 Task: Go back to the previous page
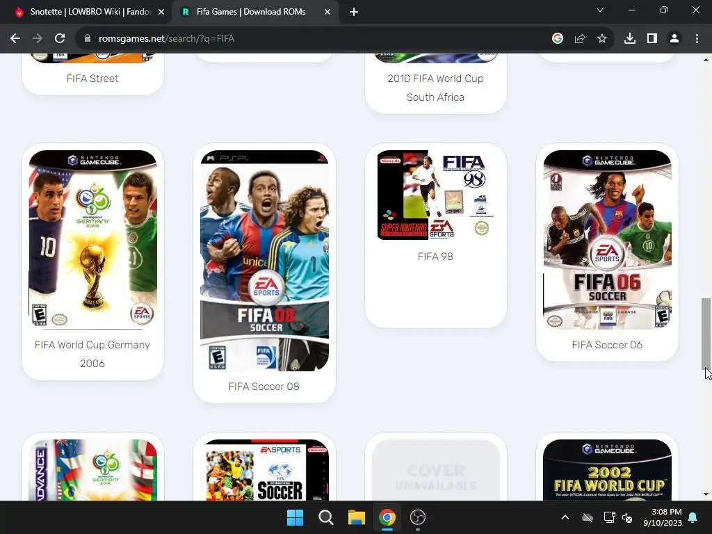click(x=15, y=39)
